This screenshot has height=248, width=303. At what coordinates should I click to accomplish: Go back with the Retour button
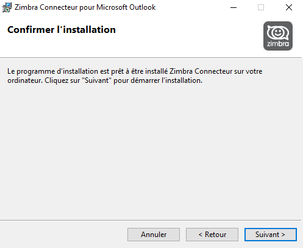212,235
